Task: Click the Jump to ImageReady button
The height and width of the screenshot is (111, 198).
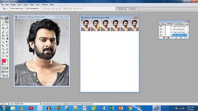Action: [x=5, y=75]
